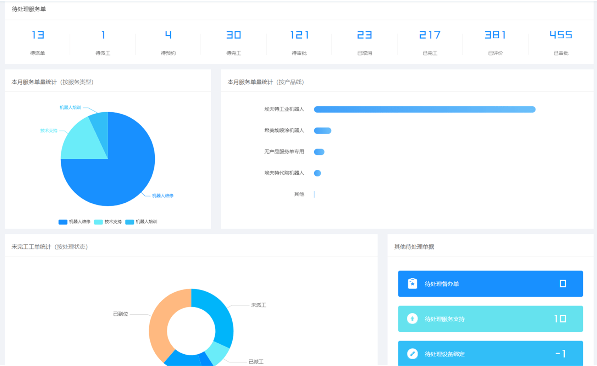Click the clipboard star icon on 待处理督办单
This screenshot has height=366, width=597.
[x=412, y=283]
